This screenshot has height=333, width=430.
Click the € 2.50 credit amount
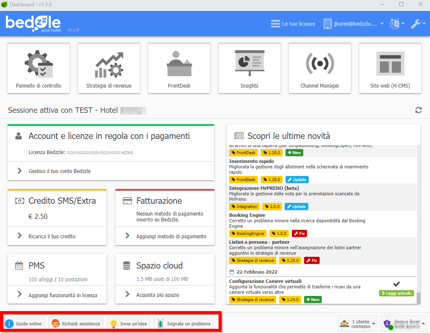click(x=38, y=216)
